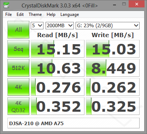Image resolution: width=147 pixels, height=134 pixels.
Task: Minimize the CrystalDiskMark window
Action: pyautogui.click(x=114, y=5)
